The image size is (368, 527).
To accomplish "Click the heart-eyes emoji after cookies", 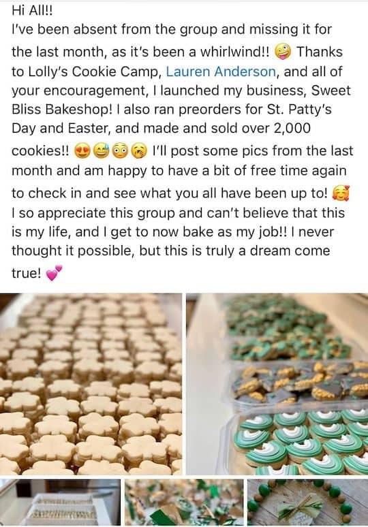I will point(82,151).
